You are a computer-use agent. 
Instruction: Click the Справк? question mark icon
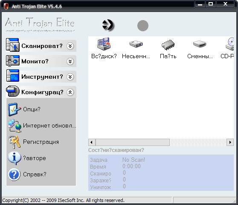(x=14, y=175)
